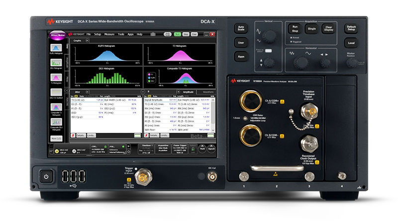Click the Horizontal scale large knob
This screenshot has height=224, width=398.
(x=301, y=63)
